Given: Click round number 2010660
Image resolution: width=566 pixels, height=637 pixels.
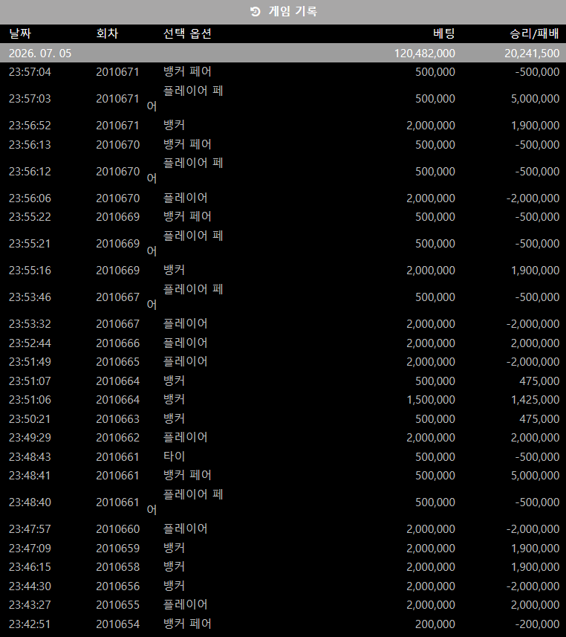Looking at the screenshot, I should (118, 529).
